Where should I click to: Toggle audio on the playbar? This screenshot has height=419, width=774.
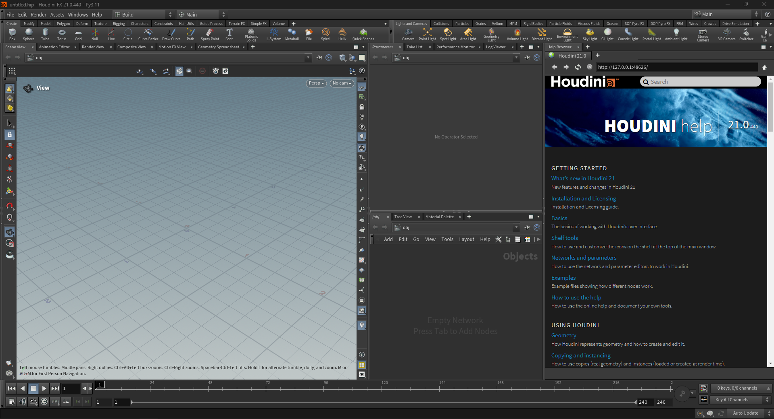point(23,401)
